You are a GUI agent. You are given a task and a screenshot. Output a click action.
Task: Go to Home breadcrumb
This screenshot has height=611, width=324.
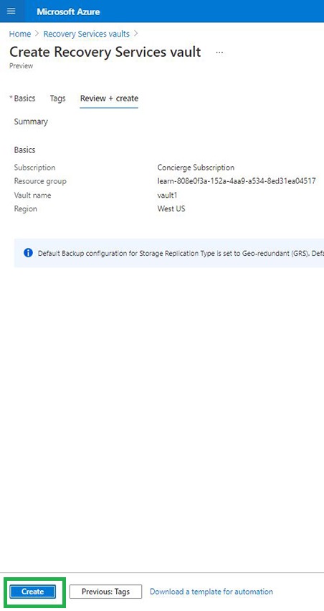point(20,34)
